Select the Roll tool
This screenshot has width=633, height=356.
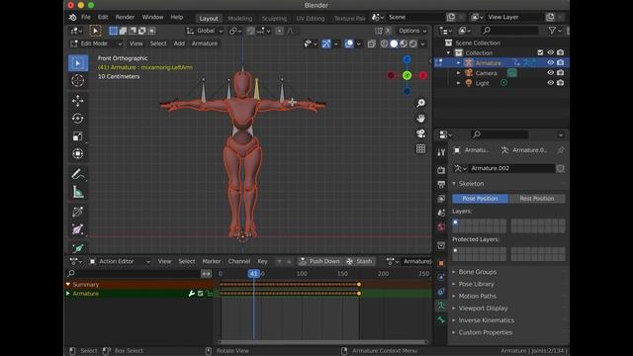(x=78, y=212)
